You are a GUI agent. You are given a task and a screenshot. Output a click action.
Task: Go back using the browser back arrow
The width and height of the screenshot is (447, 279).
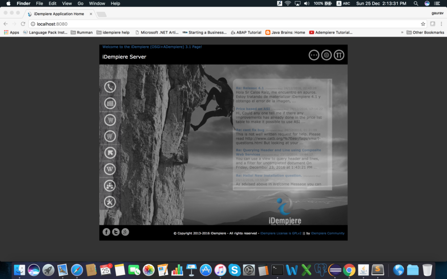[6, 24]
